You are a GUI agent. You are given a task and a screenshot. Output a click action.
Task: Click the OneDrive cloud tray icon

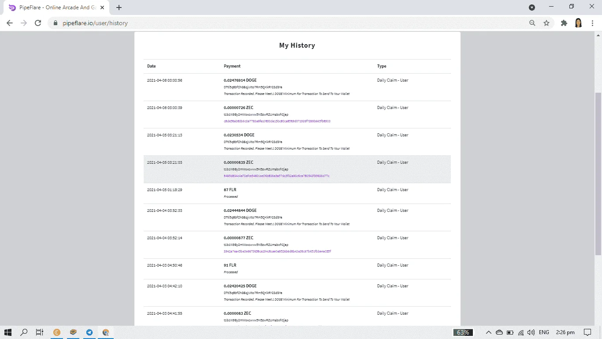click(499, 332)
